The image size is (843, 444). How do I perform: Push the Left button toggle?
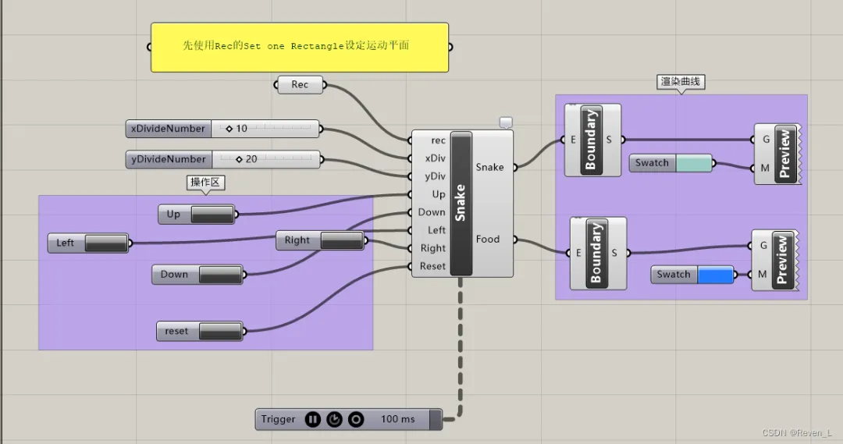click(x=106, y=243)
